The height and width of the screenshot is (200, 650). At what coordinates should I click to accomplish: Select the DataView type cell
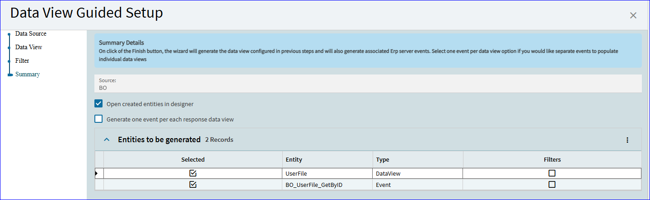tap(418, 173)
